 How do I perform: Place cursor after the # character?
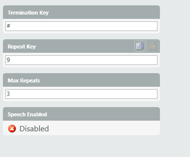[11, 26]
